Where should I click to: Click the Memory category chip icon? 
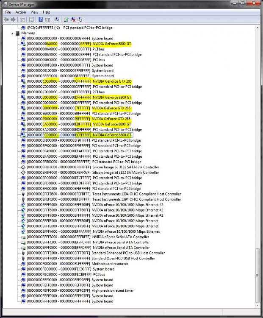[x=18, y=33]
